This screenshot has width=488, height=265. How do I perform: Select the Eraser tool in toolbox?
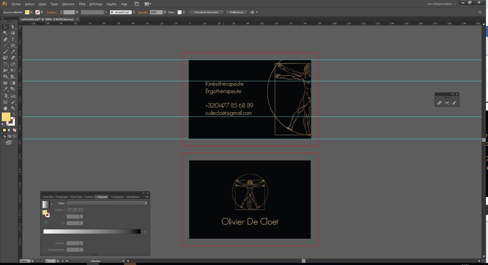[13, 58]
